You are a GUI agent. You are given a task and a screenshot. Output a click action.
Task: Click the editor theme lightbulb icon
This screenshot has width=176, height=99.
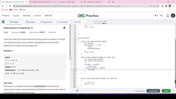pos(77,91)
